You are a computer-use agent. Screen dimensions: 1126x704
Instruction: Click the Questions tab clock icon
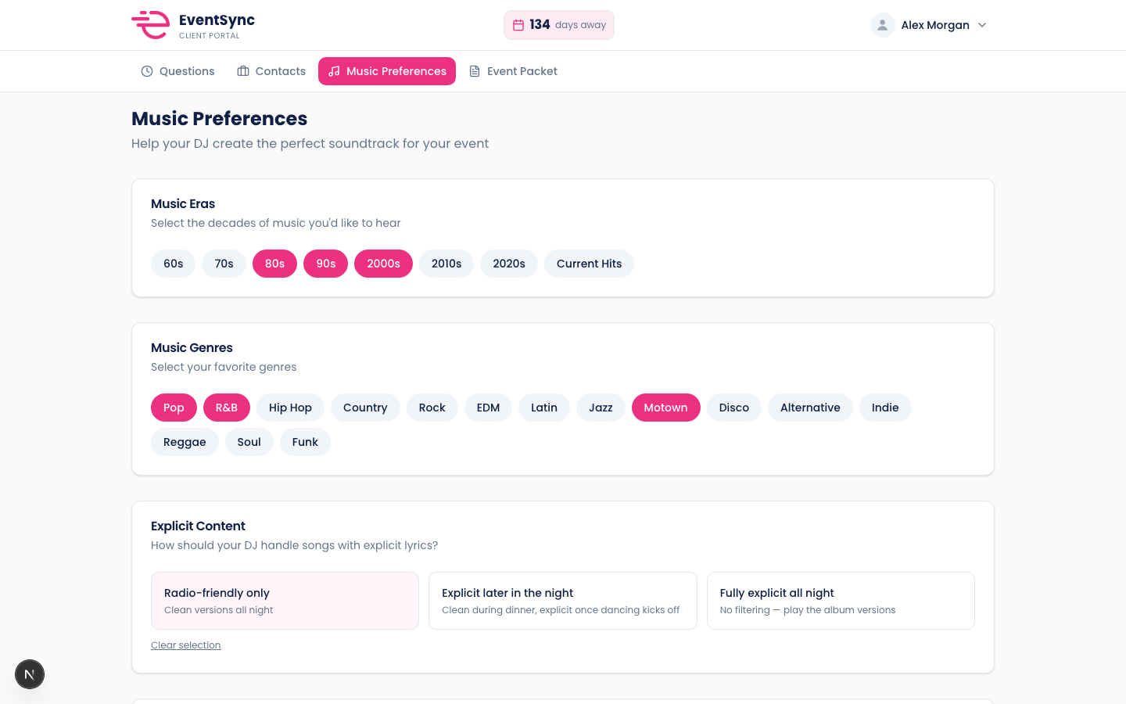coord(147,71)
